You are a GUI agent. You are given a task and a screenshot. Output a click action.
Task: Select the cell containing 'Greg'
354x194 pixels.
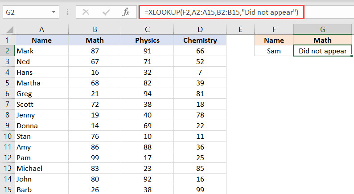[41, 93]
